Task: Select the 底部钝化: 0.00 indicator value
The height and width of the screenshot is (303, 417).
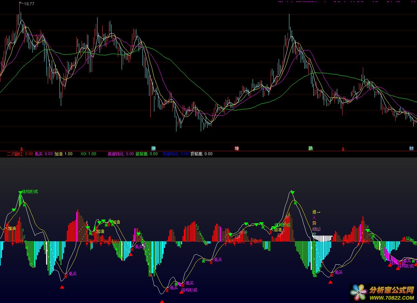Action: point(121,154)
